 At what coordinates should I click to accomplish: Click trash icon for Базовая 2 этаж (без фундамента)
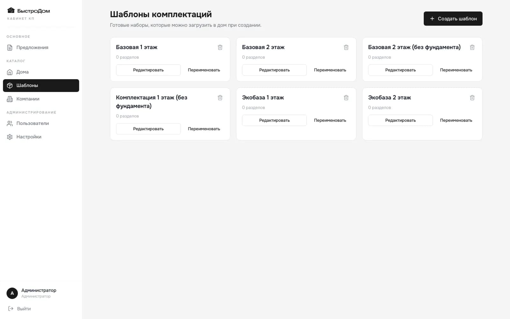tap(472, 47)
